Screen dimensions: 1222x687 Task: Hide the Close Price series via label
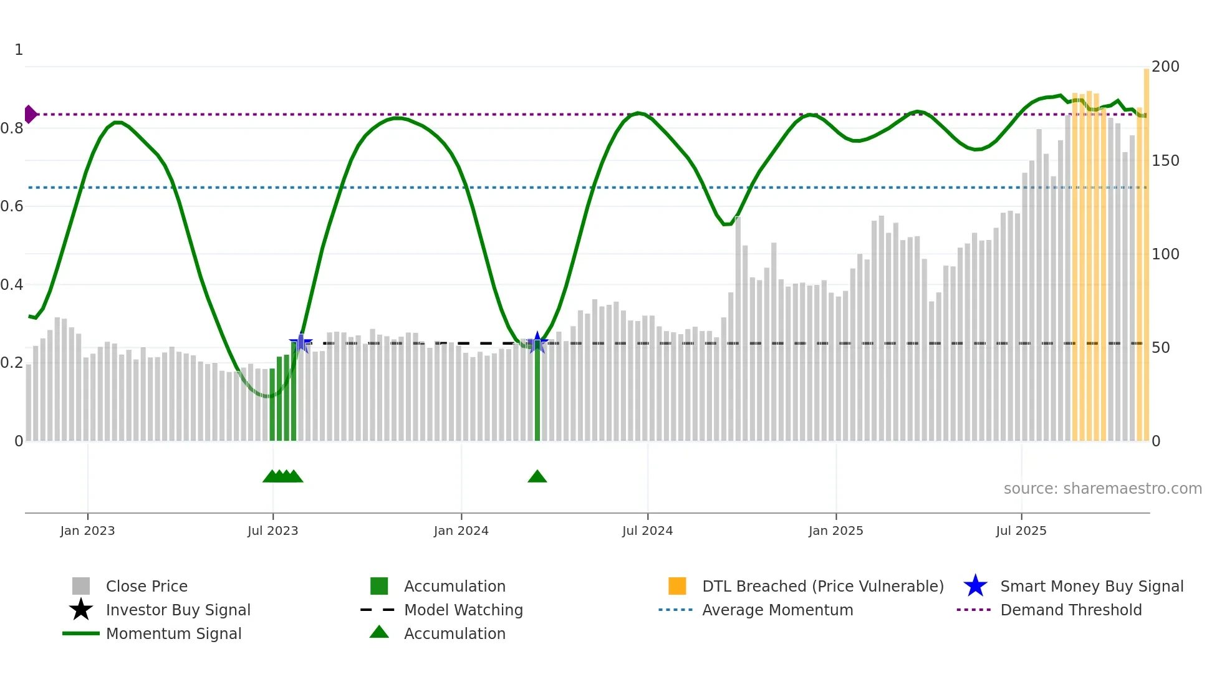pyautogui.click(x=147, y=586)
